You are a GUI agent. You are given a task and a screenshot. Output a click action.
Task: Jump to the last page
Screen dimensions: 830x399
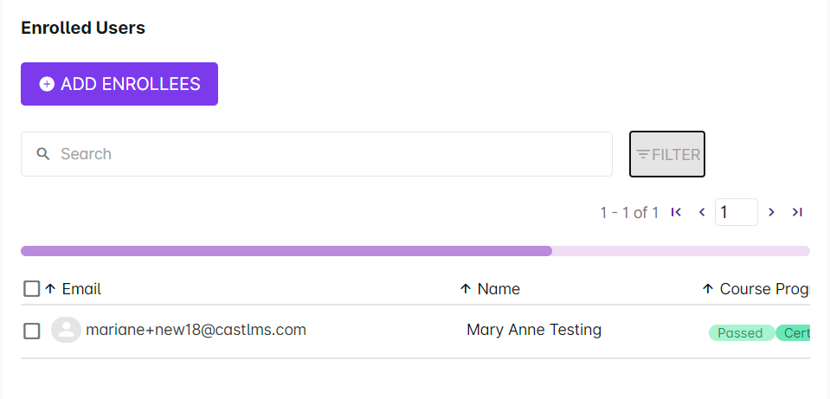[x=797, y=212]
